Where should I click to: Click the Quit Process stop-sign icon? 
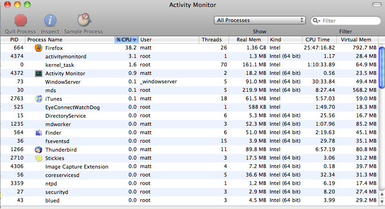click(x=20, y=20)
